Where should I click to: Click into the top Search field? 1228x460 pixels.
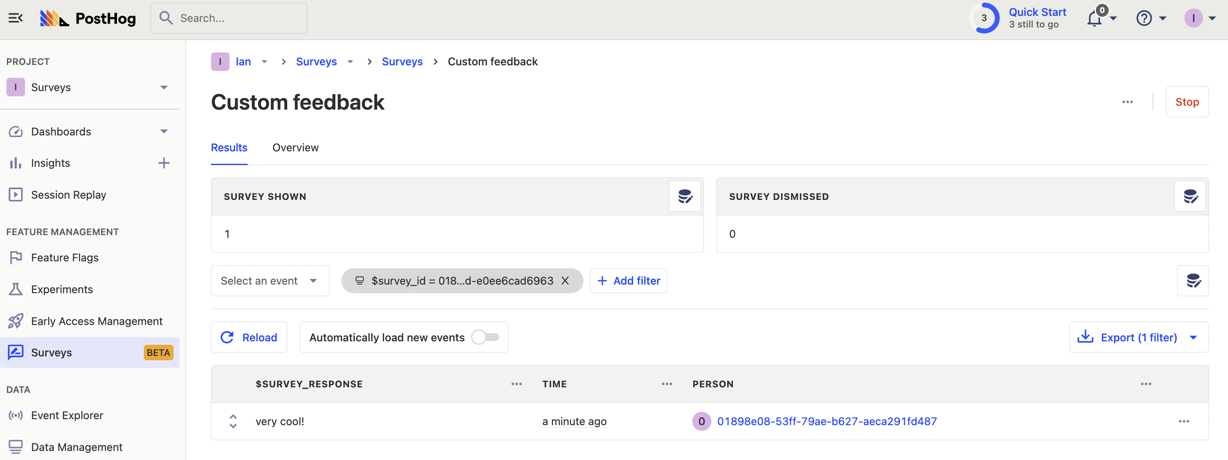pos(229,18)
